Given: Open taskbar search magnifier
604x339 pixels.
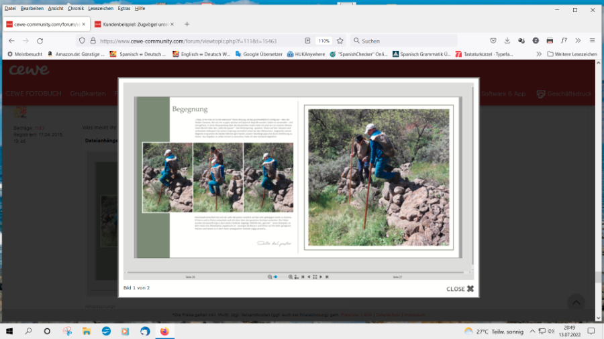Looking at the screenshot, I should [x=28, y=331].
